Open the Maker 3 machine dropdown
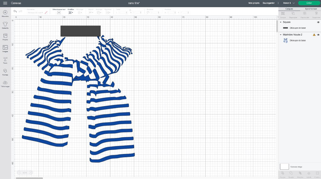The image size is (321, 179). coord(289,3)
